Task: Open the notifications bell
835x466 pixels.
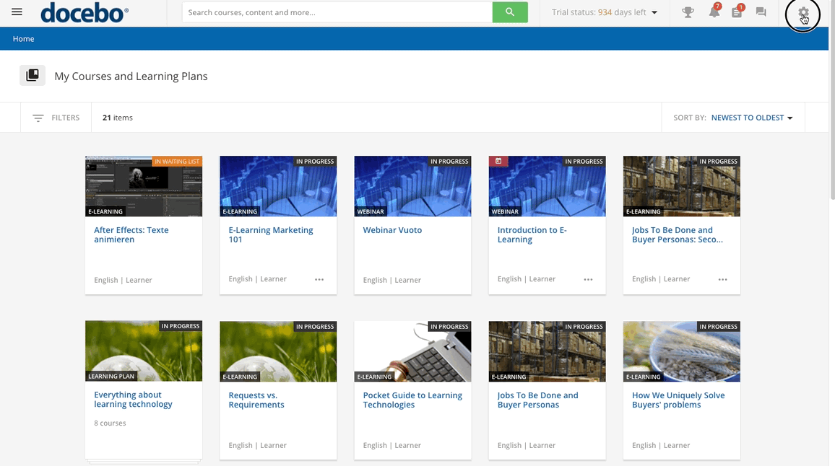Action: 714,12
